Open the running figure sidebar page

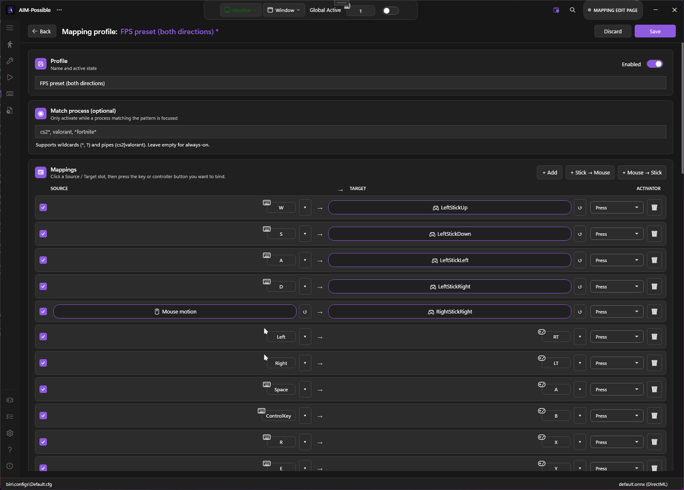coord(10,44)
